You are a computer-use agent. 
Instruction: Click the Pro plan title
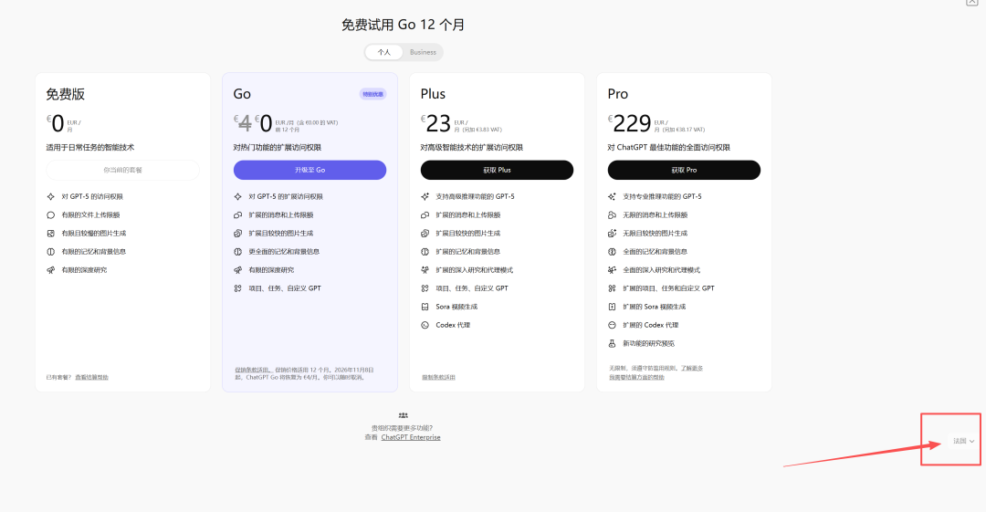[617, 94]
